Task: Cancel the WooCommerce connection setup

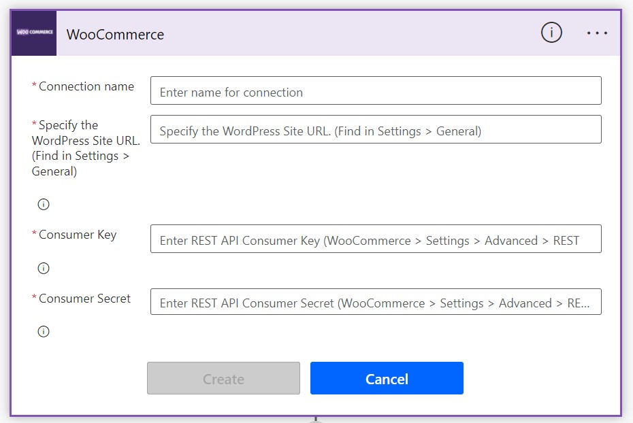Action: (x=386, y=378)
